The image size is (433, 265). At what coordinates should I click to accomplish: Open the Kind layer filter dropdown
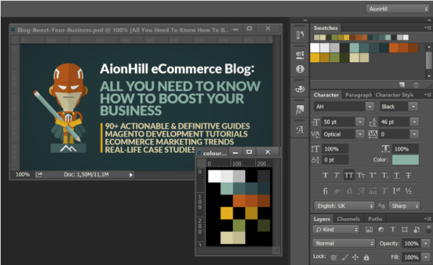pyautogui.click(x=336, y=229)
